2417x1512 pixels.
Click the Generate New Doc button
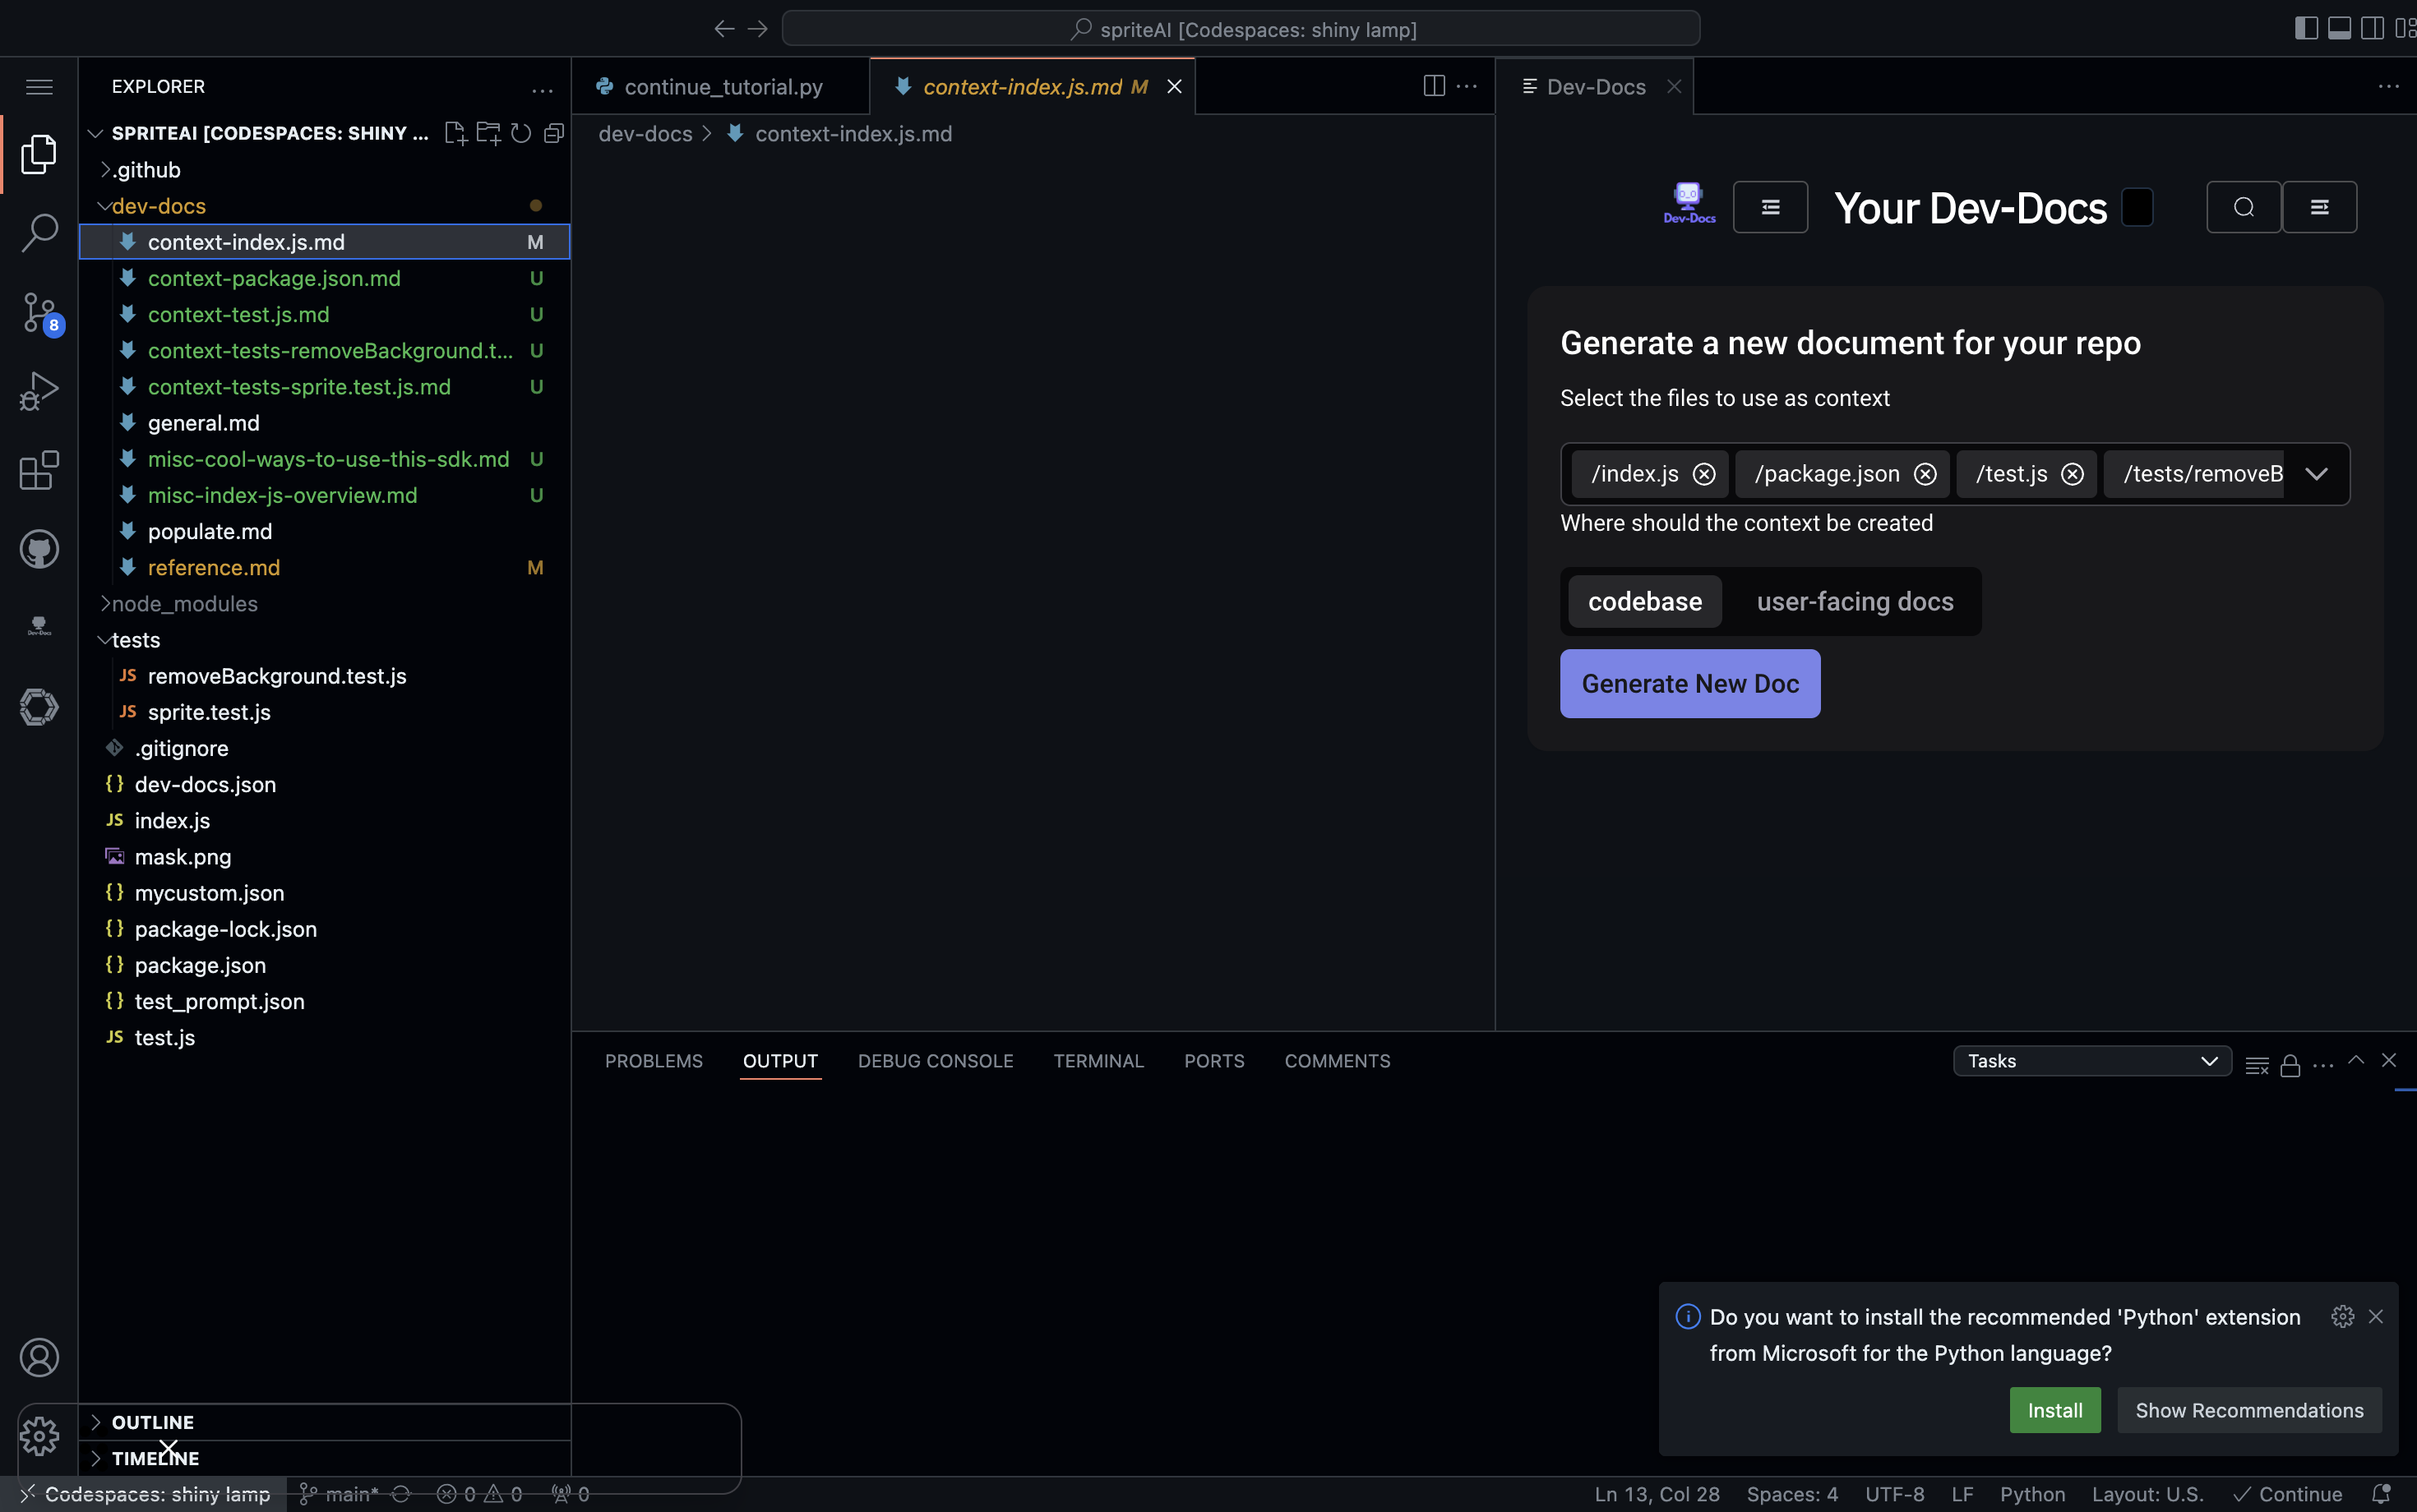point(1689,683)
